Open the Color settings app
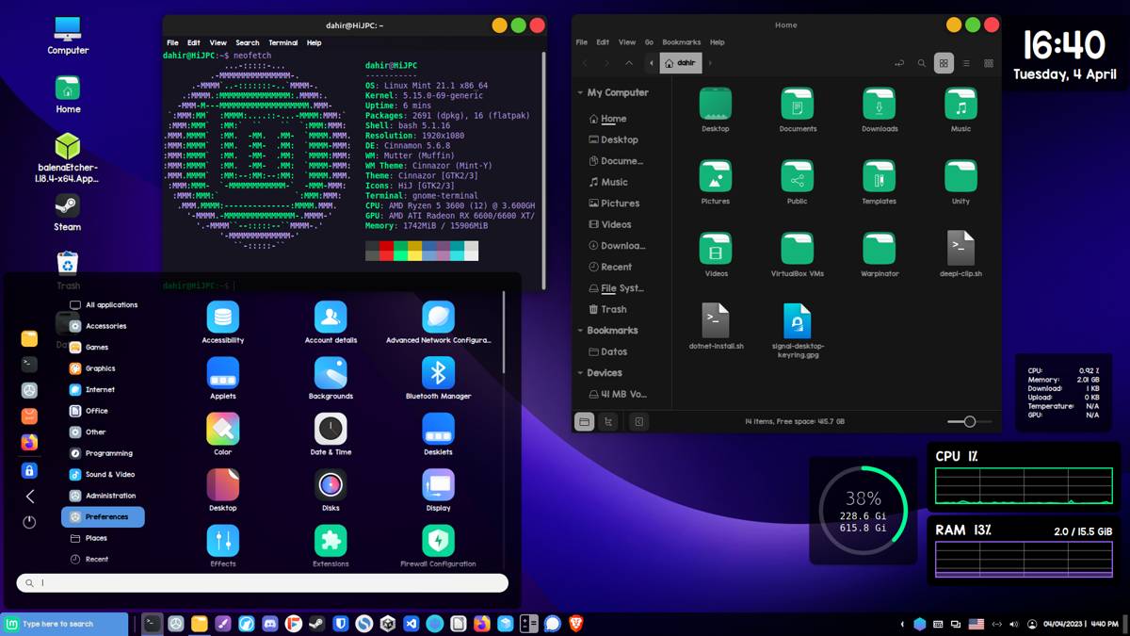 pyautogui.click(x=223, y=434)
